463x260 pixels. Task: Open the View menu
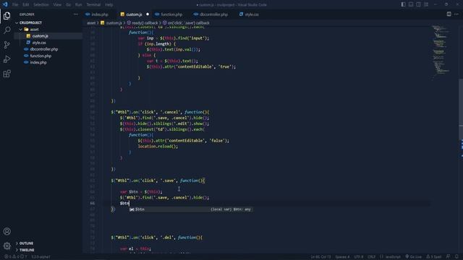(x=57, y=5)
